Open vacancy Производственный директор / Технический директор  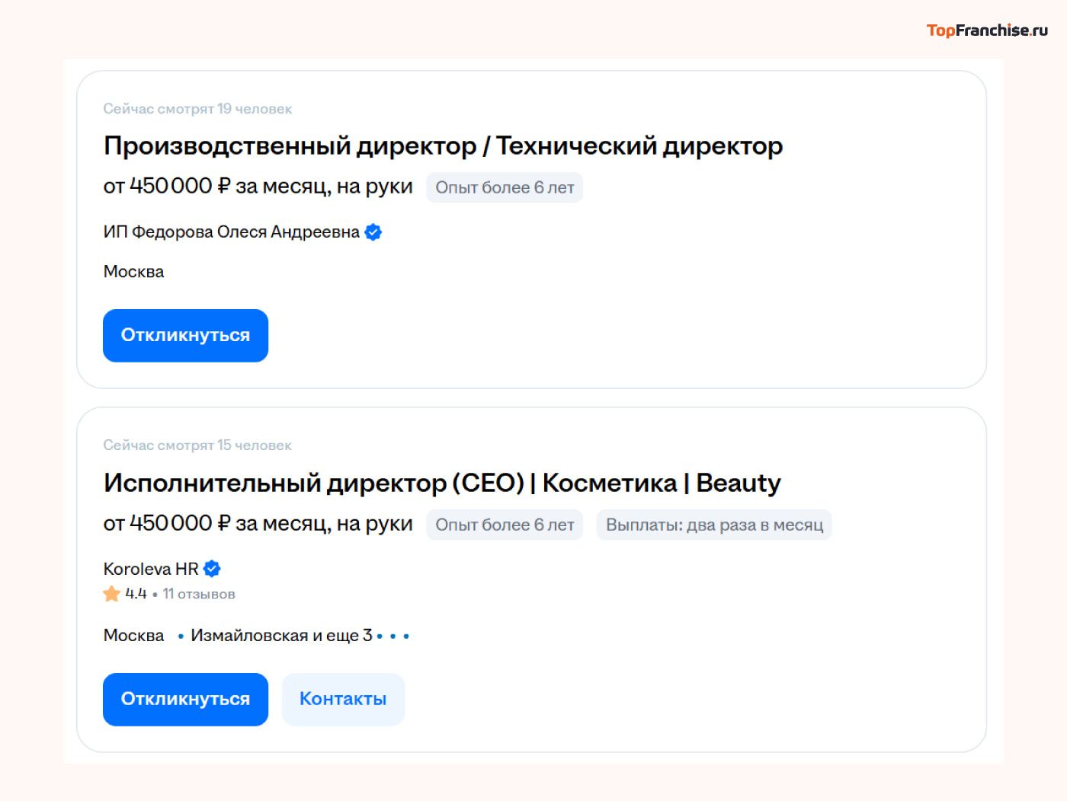[443, 145]
